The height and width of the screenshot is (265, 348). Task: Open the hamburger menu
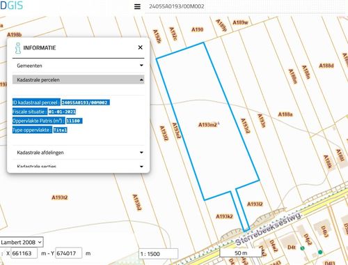click(137, 6)
